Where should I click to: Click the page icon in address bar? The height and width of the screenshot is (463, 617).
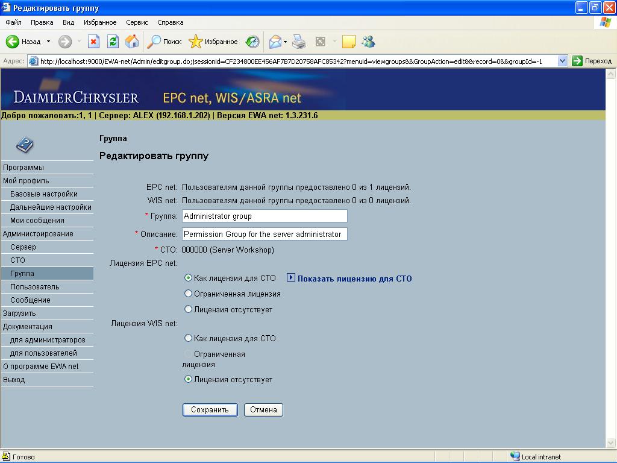(34, 61)
